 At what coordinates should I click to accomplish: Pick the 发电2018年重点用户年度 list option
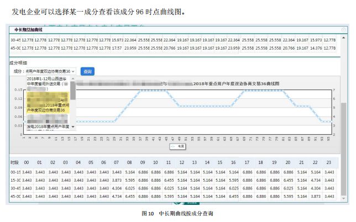click(48, 126)
